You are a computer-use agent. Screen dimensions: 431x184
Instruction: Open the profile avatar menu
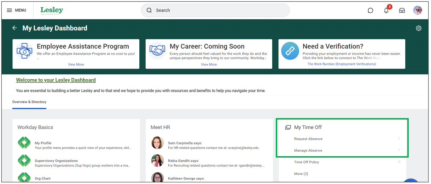418,10
